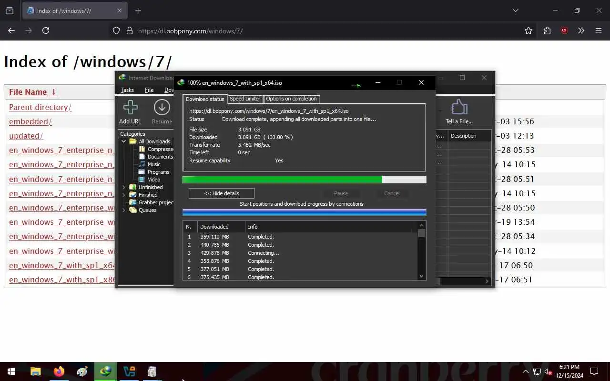Reload the Firefox page
The width and height of the screenshot is (610, 381).
coord(46,30)
